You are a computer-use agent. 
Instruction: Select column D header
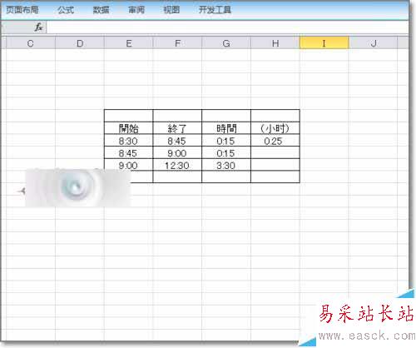(80, 43)
